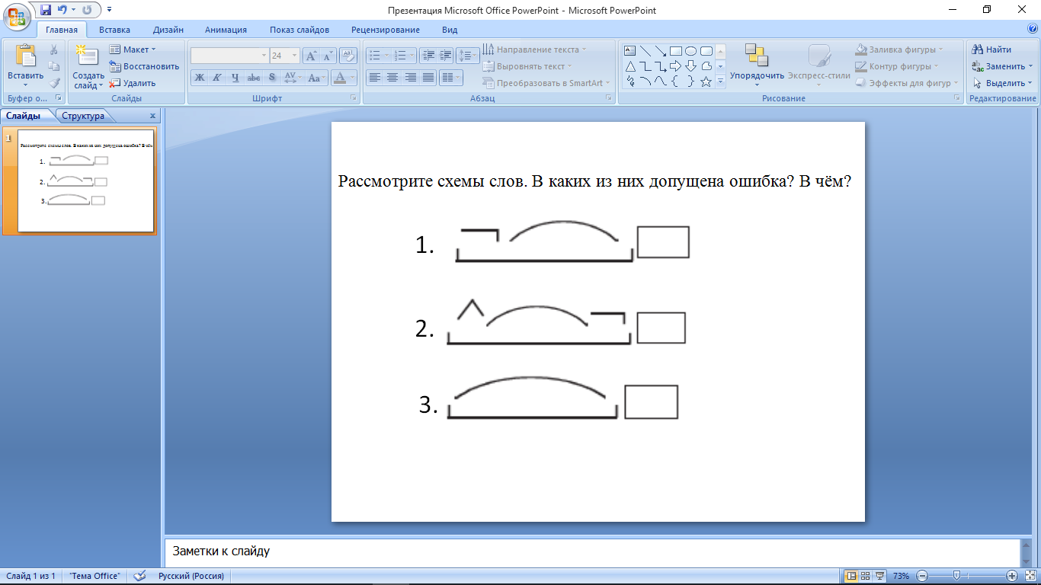Click the Office button logo
Image resolution: width=1041 pixels, height=585 pixels.
(x=17, y=17)
